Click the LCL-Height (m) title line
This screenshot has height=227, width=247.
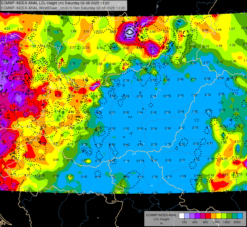(x=55, y=3)
